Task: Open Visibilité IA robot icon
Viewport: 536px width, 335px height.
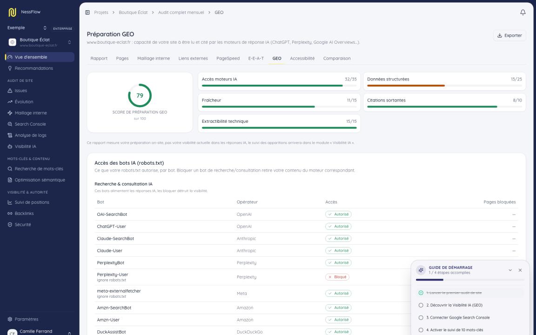Action: [x=10, y=146]
